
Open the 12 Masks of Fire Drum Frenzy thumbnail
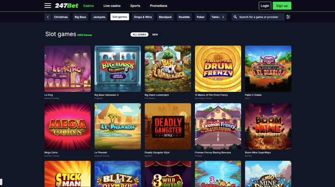click(218, 69)
